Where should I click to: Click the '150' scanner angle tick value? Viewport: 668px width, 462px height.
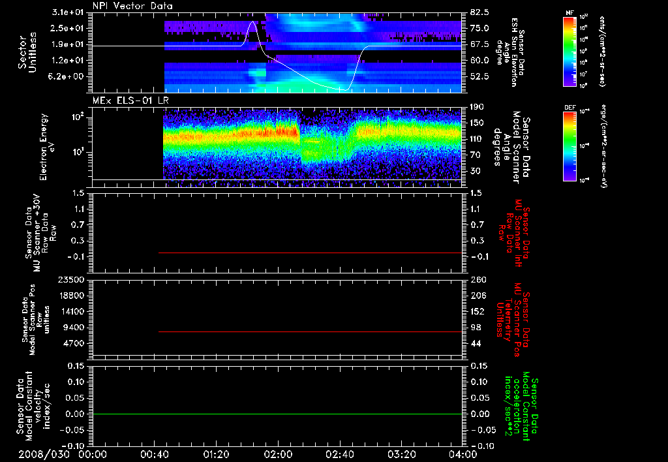click(x=477, y=123)
